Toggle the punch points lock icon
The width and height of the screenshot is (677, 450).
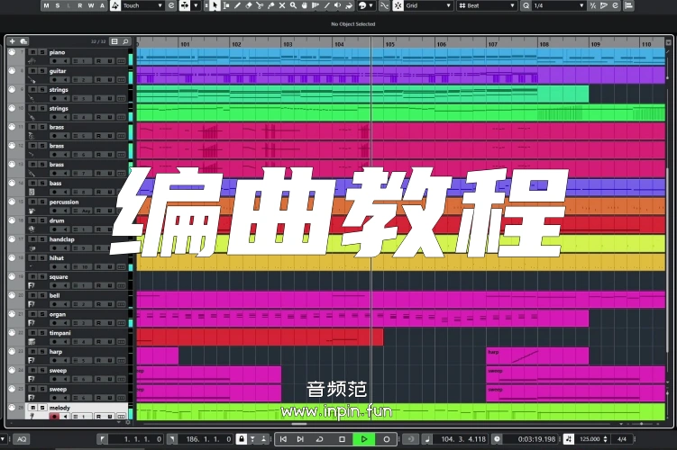click(242, 439)
